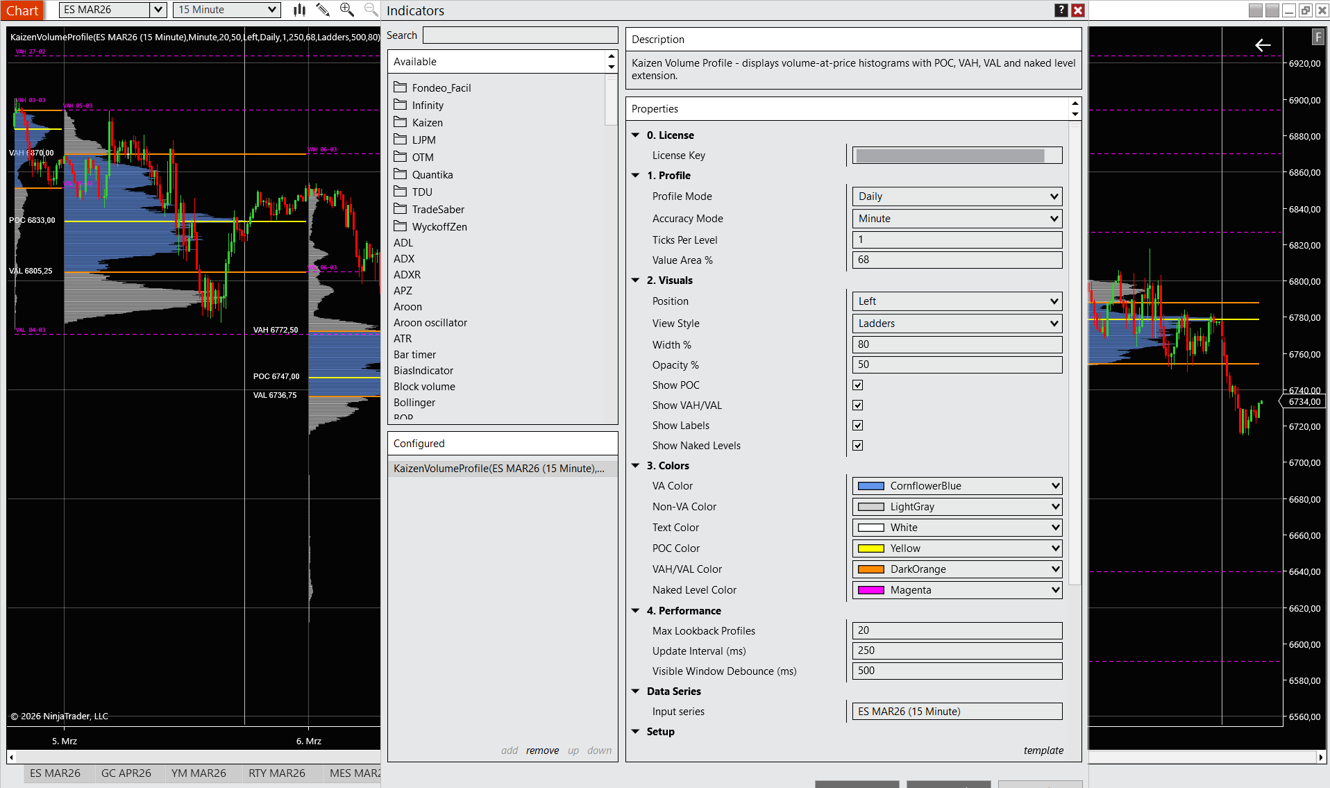Open the Kaizen indicator folder
Image resolution: width=1330 pixels, height=788 pixels.
[427, 123]
